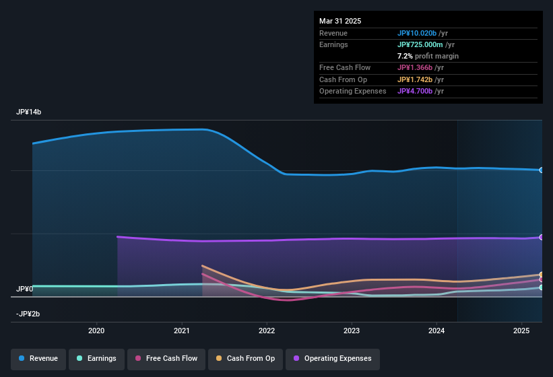Click the 2020 x-axis label
The height and width of the screenshot is (377, 553).
click(96, 331)
